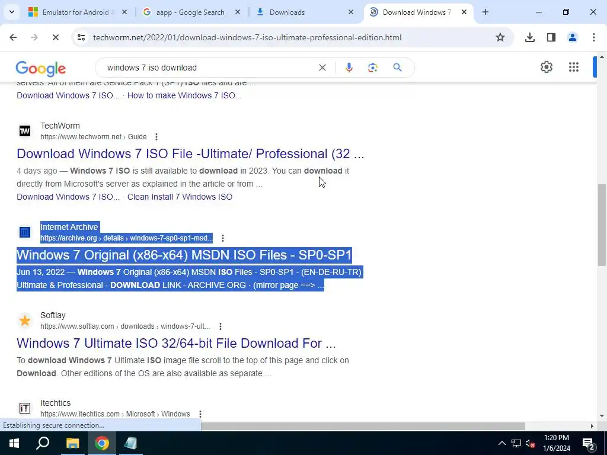This screenshot has height=455, width=607.
Task: Search by image with Google Lens
Action: point(372,68)
